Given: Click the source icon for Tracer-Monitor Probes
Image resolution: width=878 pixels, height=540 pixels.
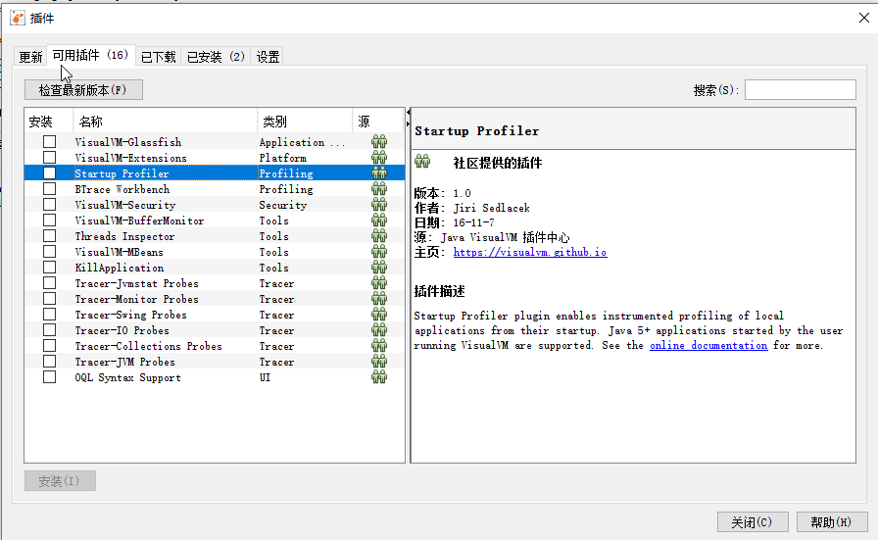Looking at the screenshot, I should (379, 299).
